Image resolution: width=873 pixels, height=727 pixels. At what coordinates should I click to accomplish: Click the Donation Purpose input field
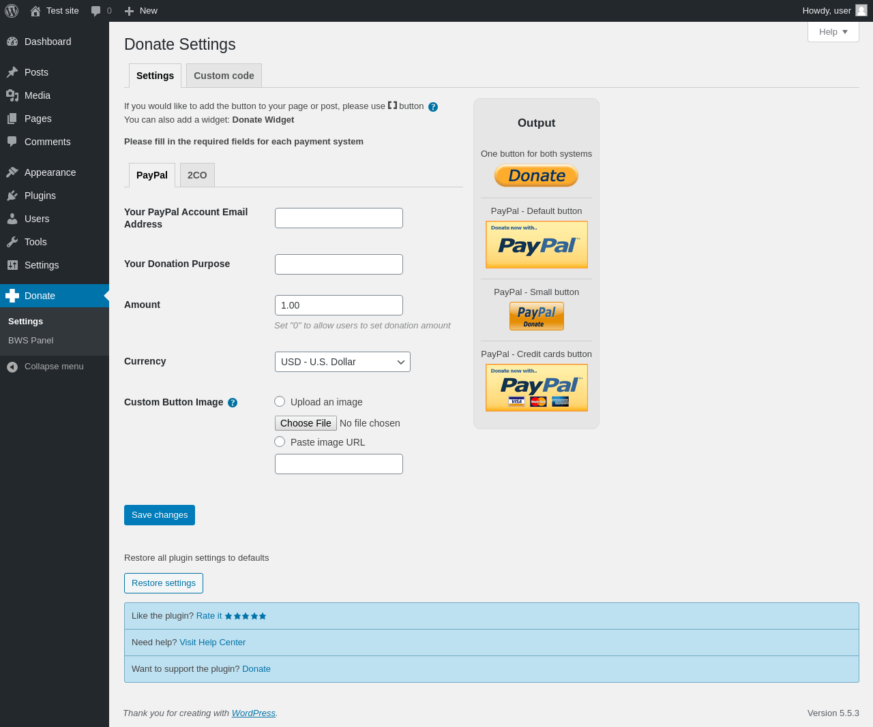click(339, 264)
